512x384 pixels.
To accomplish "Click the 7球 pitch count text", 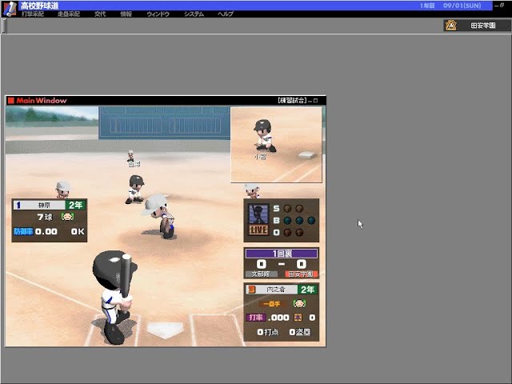I will point(45,217).
